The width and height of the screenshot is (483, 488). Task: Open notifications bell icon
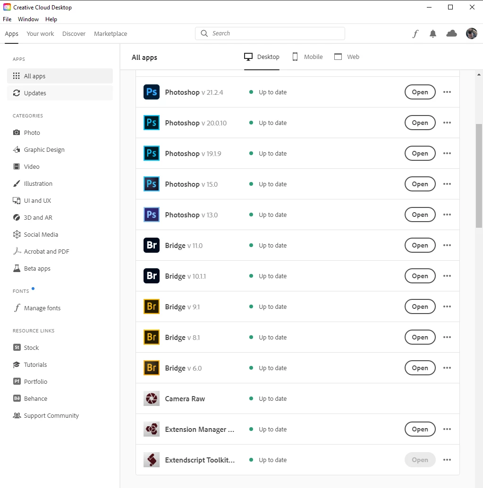click(433, 33)
